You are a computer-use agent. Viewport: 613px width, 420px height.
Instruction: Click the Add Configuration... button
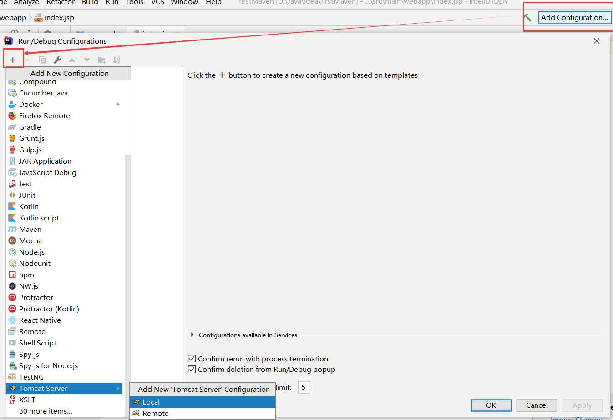(x=574, y=18)
